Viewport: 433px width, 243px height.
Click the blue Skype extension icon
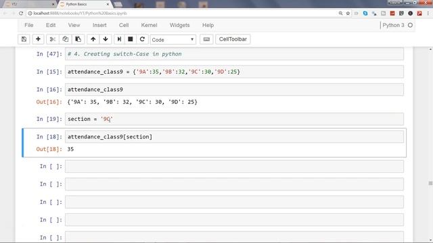[x=365, y=13]
